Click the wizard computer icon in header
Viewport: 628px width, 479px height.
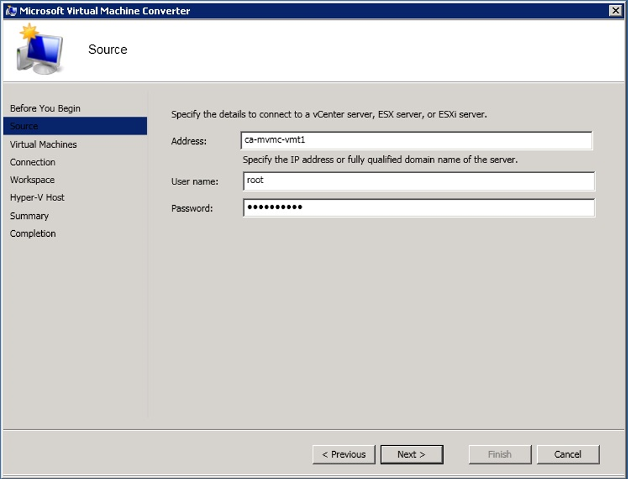[39, 50]
